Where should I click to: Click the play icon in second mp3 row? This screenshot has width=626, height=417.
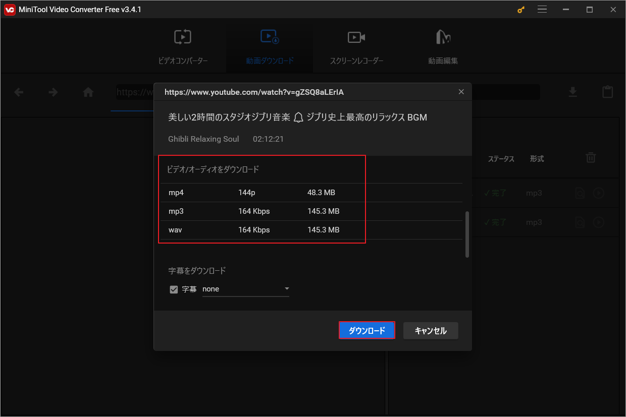pyautogui.click(x=599, y=222)
